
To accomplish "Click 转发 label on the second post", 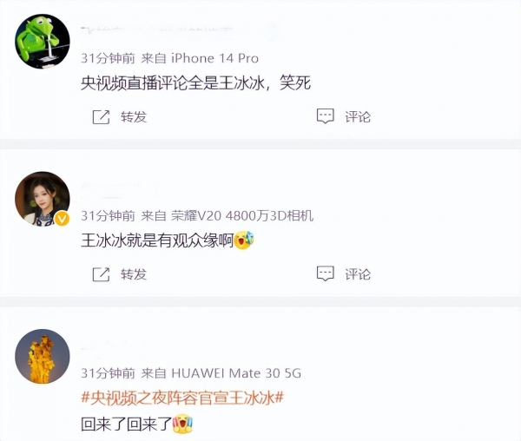I will (x=134, y=274).
